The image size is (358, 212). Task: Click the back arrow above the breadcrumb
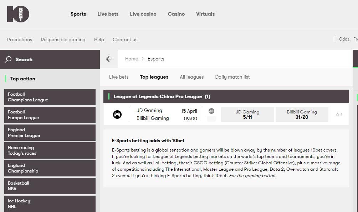click(x=109, y=59)
